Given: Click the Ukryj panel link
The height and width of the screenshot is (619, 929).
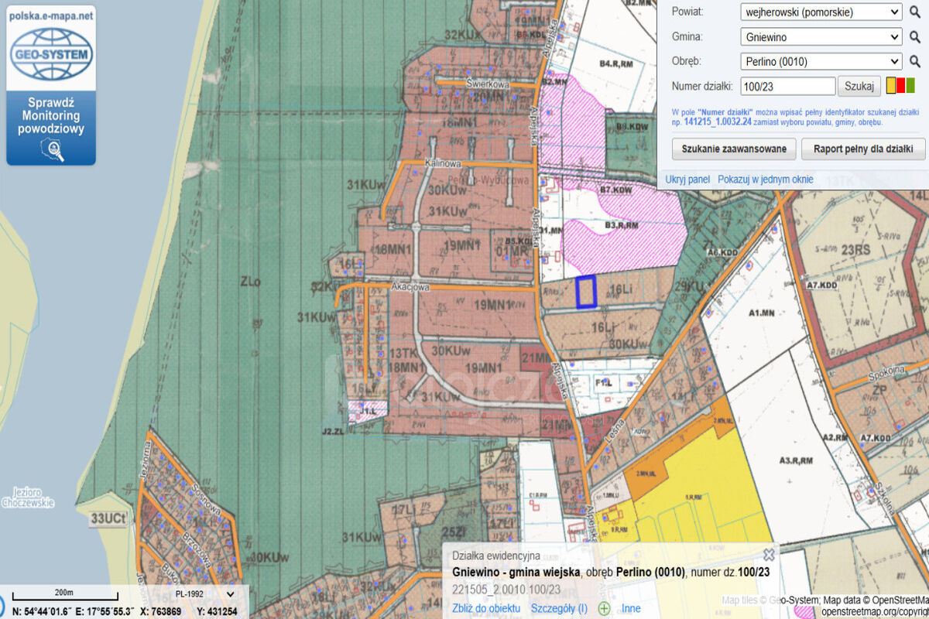Looking at the screenshot, I should [687, 180].
